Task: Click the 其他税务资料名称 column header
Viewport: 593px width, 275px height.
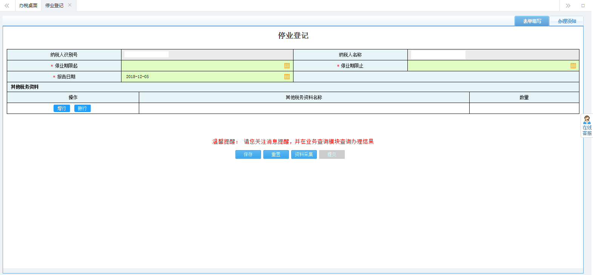Action: [x=304, y=97]
